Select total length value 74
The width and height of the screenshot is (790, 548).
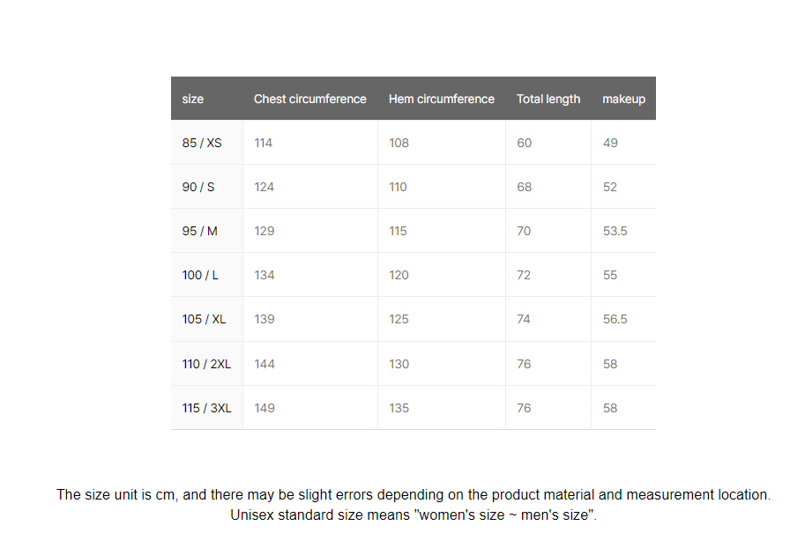click(x=524, y=319)
